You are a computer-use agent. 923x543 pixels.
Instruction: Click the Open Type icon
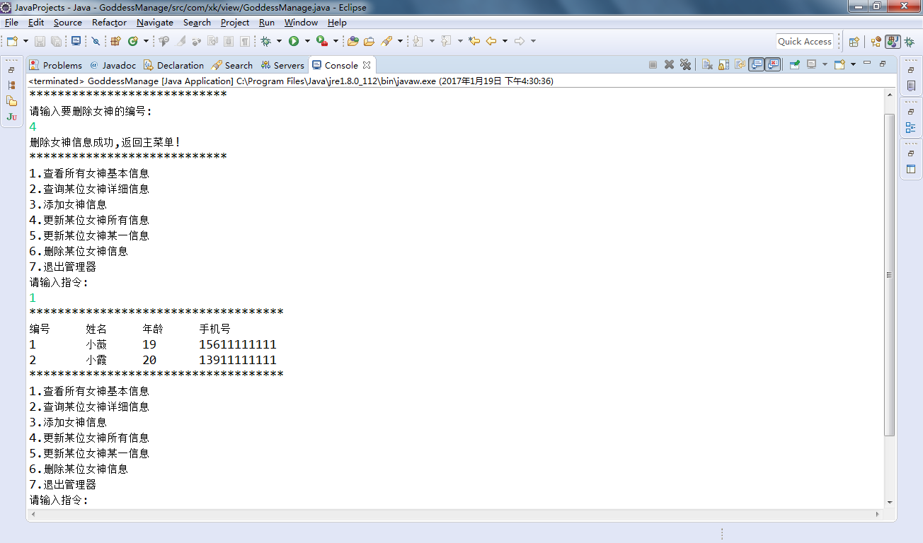coord(352,41)
